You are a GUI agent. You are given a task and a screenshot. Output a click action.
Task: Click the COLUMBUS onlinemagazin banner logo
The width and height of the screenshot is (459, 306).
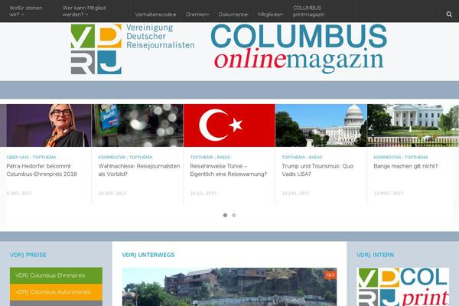coord(298,49)
